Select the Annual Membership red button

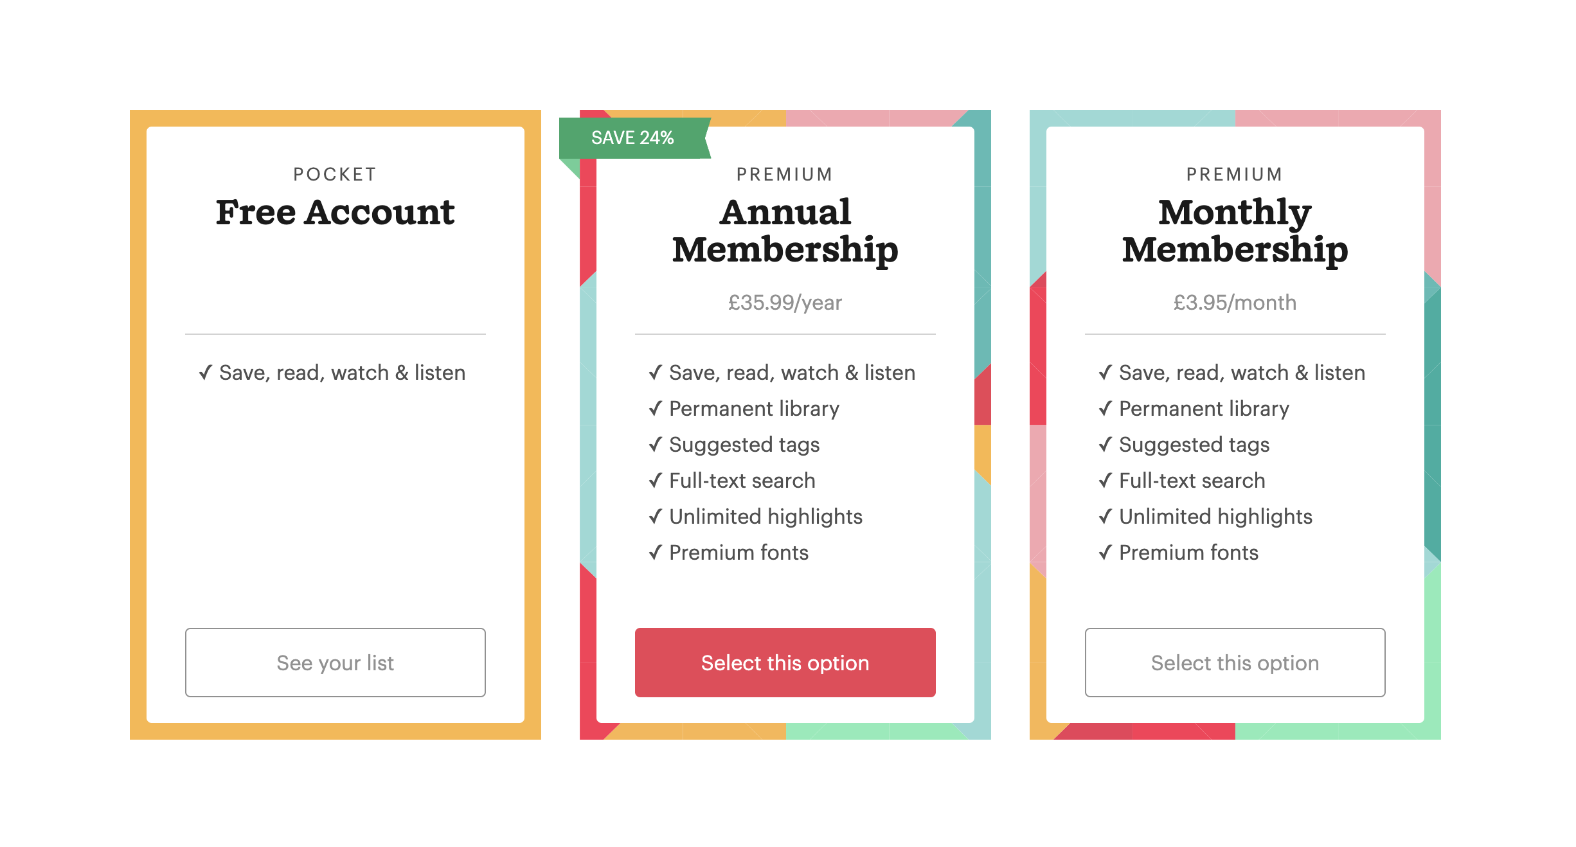click(x=785, y=663)
